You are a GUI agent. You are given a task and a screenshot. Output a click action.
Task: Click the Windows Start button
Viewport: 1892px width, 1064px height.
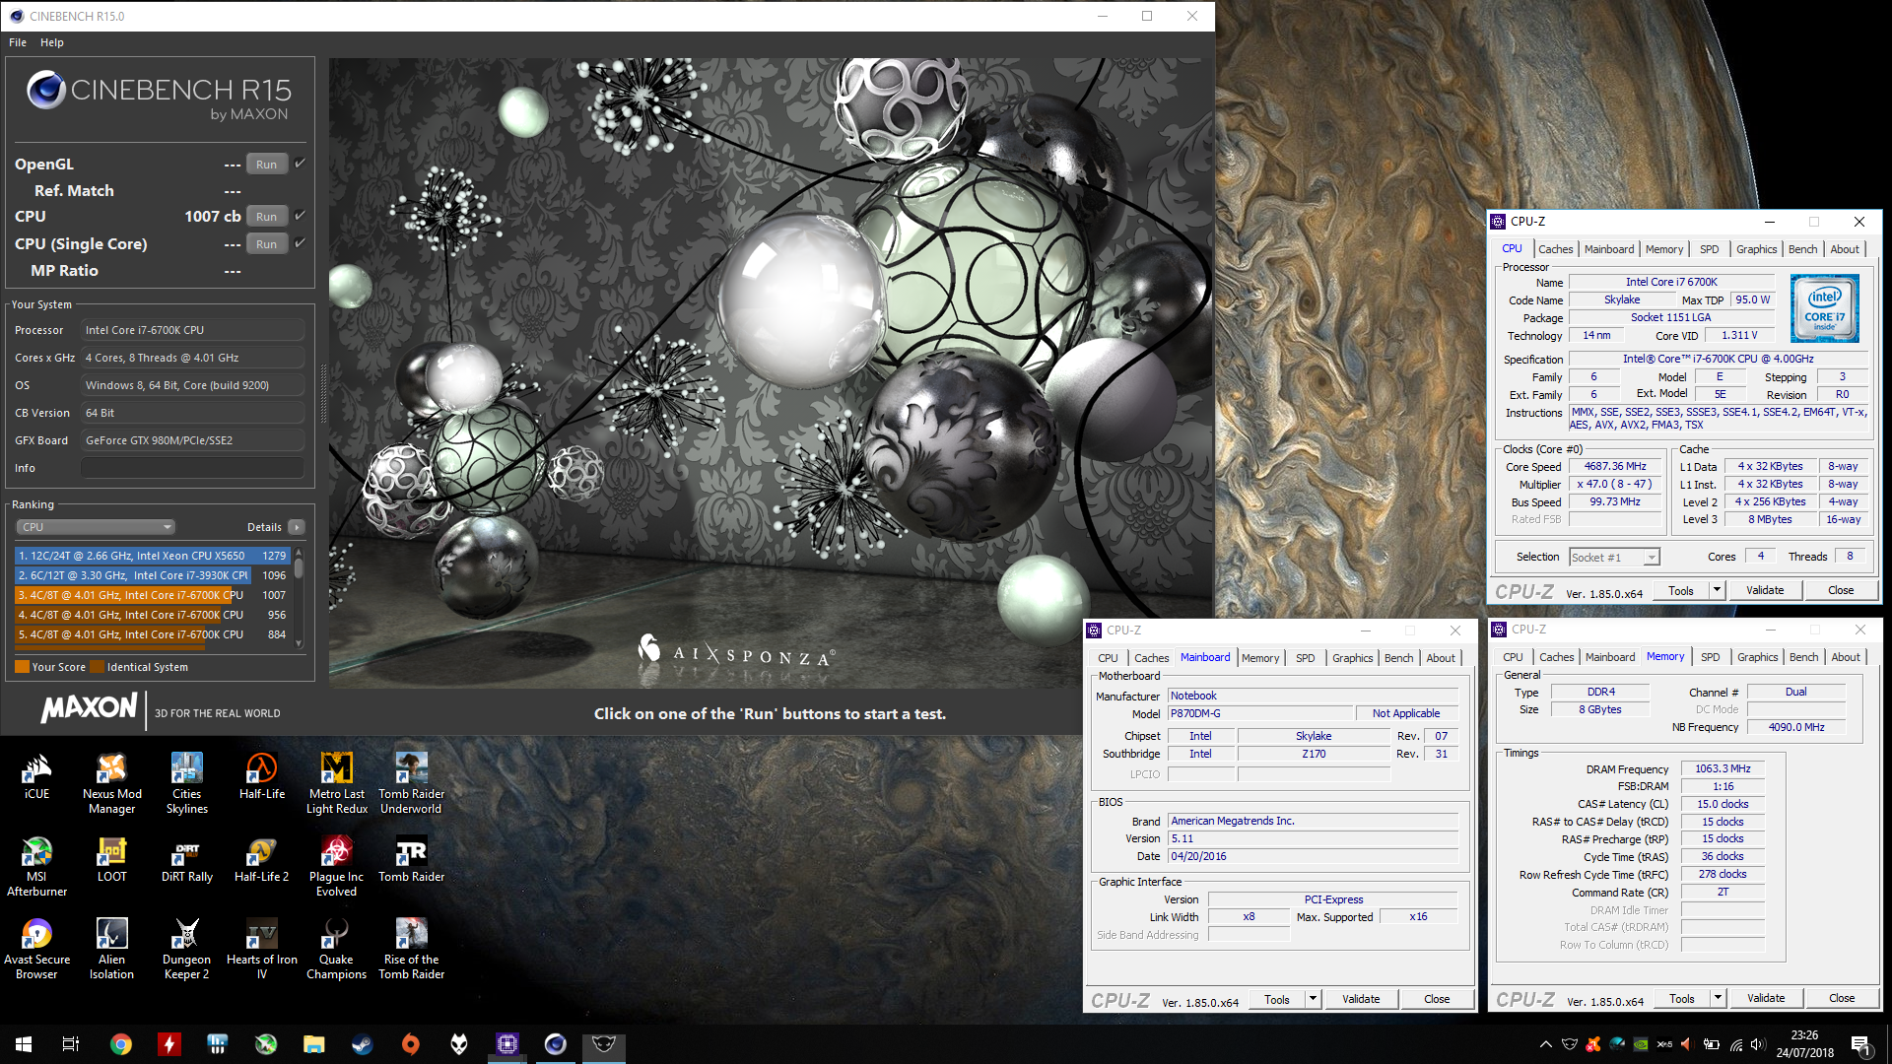click(x=24, y=1044)
